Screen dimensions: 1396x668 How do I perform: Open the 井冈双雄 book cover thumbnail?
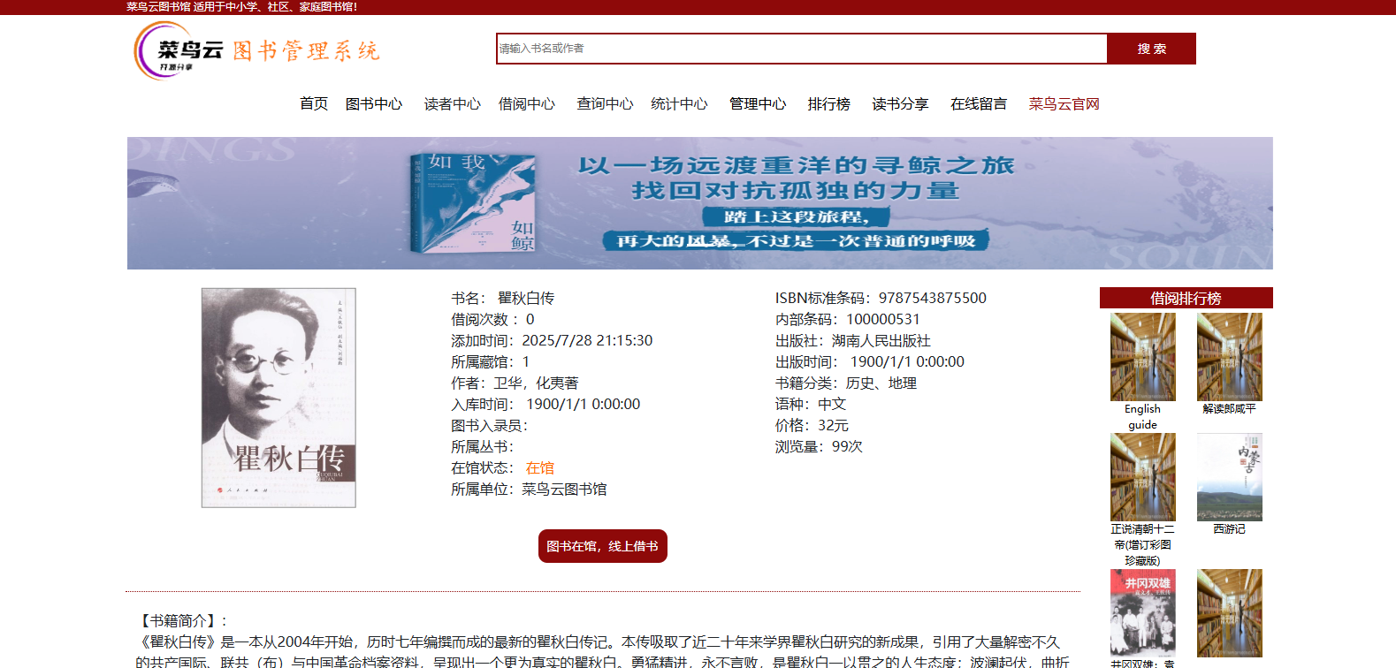point(1143,613)
